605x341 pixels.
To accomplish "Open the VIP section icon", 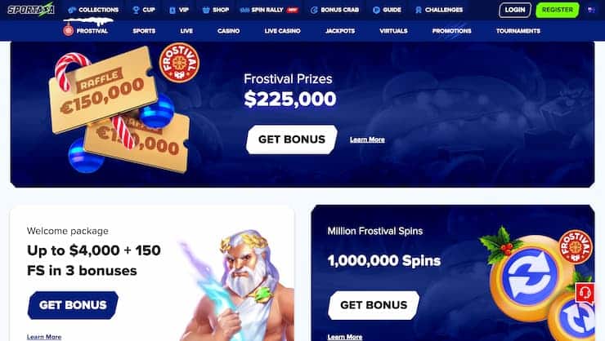I will point(172,10).
